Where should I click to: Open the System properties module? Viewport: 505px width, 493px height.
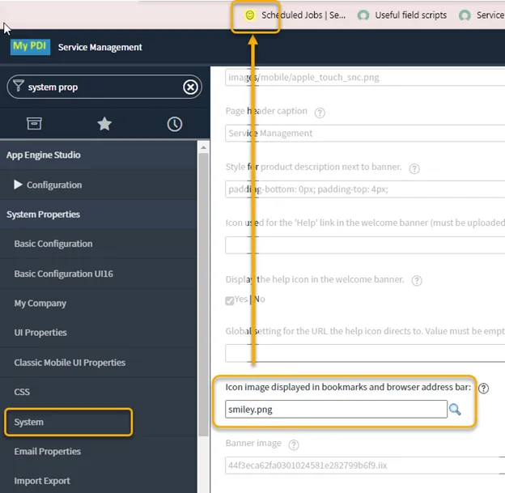point(29,422)
